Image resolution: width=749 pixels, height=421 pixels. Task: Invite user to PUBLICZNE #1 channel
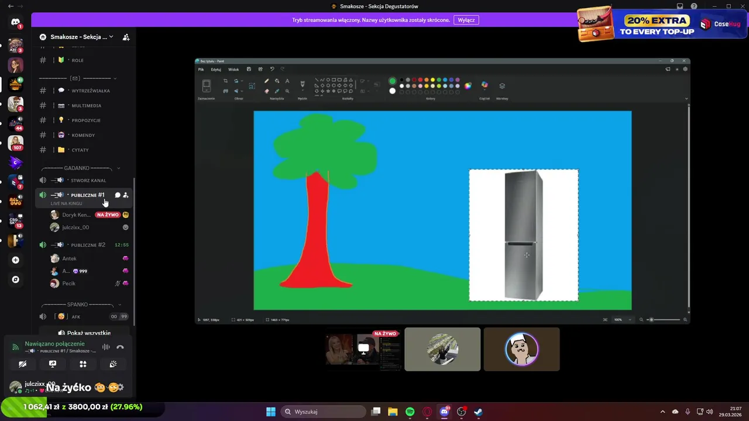126,195
